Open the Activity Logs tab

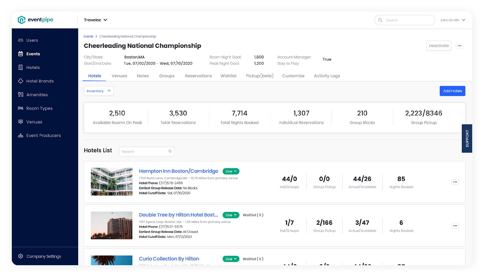[x=327, y=76]
